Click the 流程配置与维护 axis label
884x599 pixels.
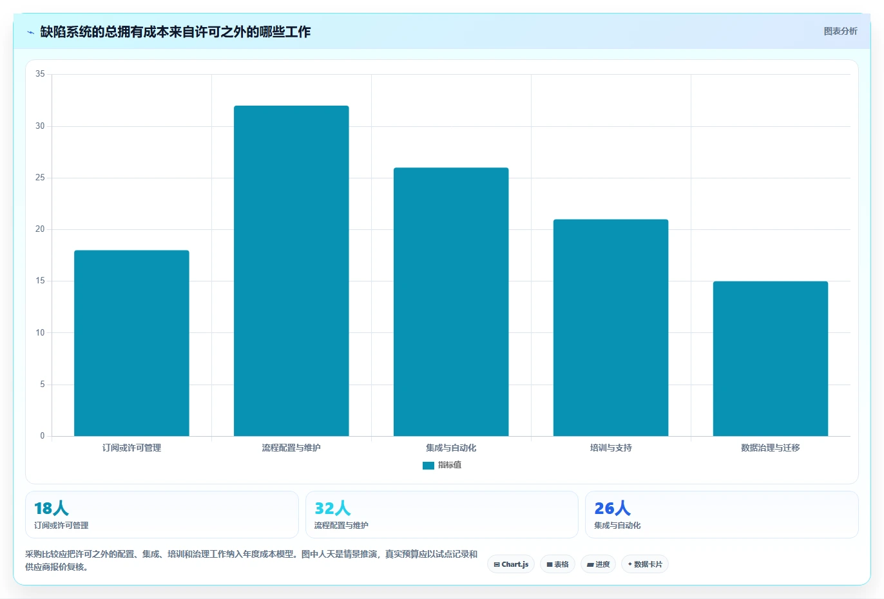(291, 448)
